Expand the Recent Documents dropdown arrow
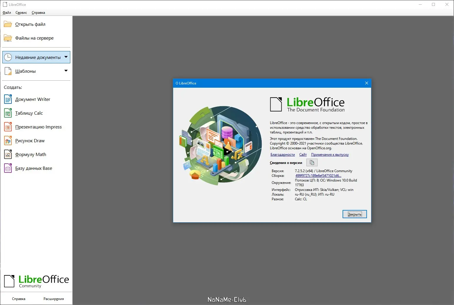The width and height of the screenshot is (454, 305). [x=66, y=57]
